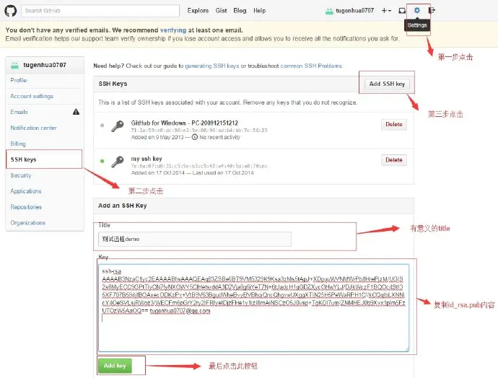This screenshot has width=498, height=378.
Task: Focus the Search GitHub field
Action: pos(100,11)
